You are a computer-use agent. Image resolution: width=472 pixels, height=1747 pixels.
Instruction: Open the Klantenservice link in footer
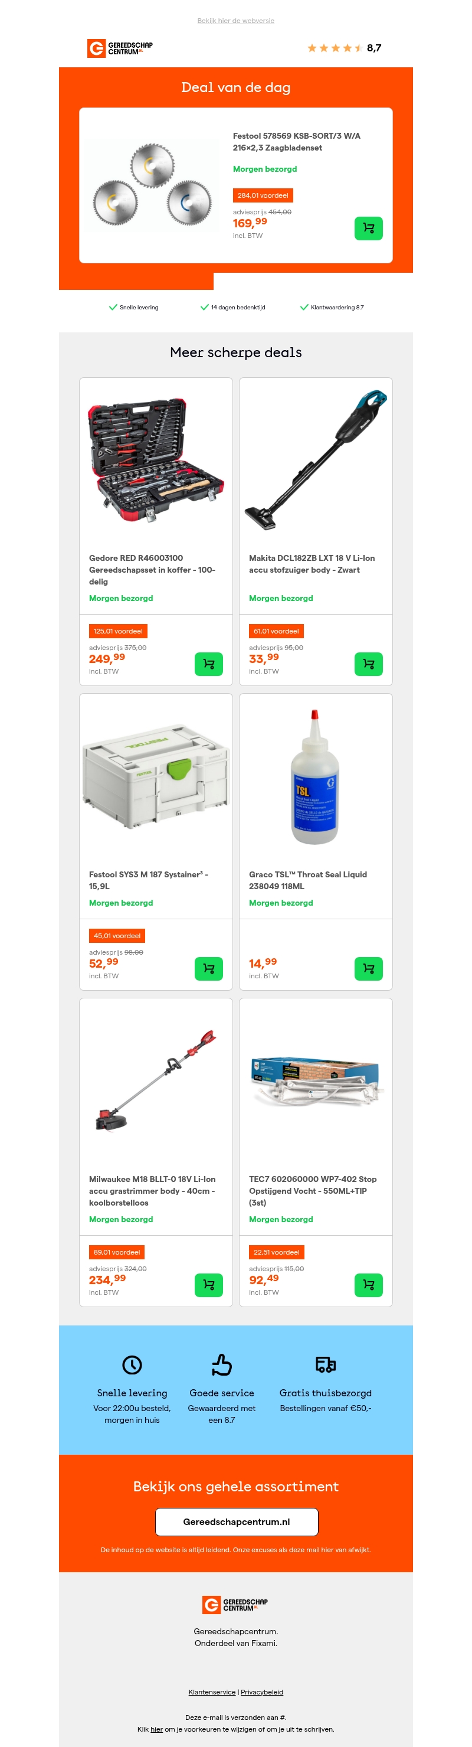212,1692
